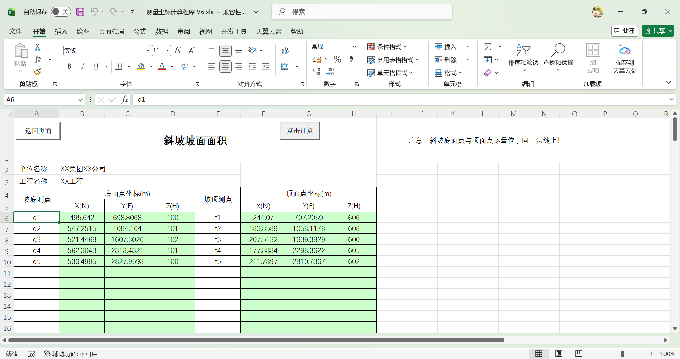Click the AutoSum sigma icon
The width and height of the screenshot is (680, 359).
tap(488, 47)
